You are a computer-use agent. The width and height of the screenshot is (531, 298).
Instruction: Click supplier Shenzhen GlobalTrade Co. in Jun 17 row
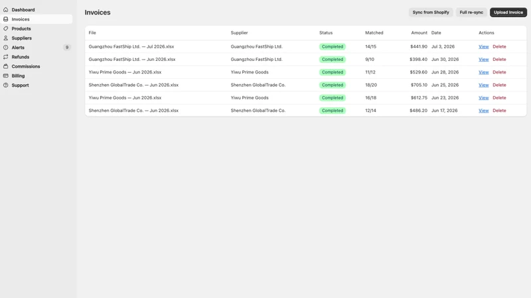(x=258, y=111)
